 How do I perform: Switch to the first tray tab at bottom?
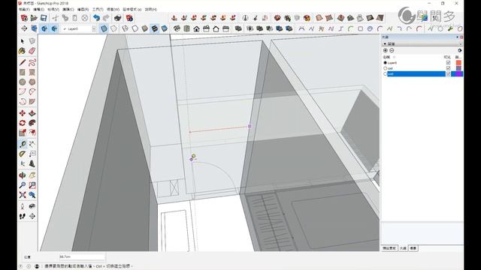pyautogui.click(x=389, y=248)
